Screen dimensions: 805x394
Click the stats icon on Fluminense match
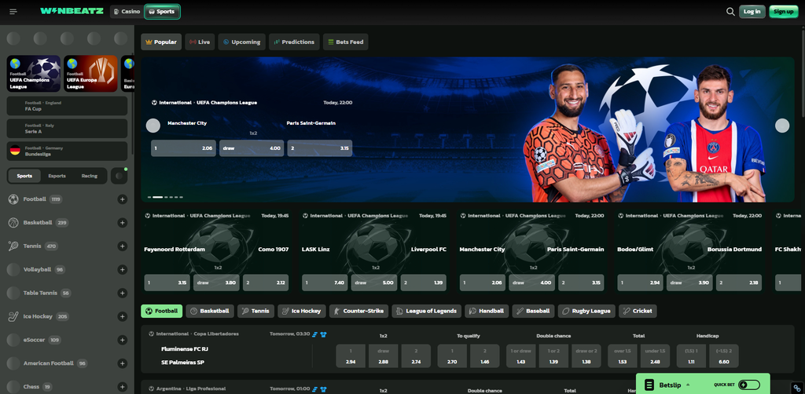(x=315, y=334)
